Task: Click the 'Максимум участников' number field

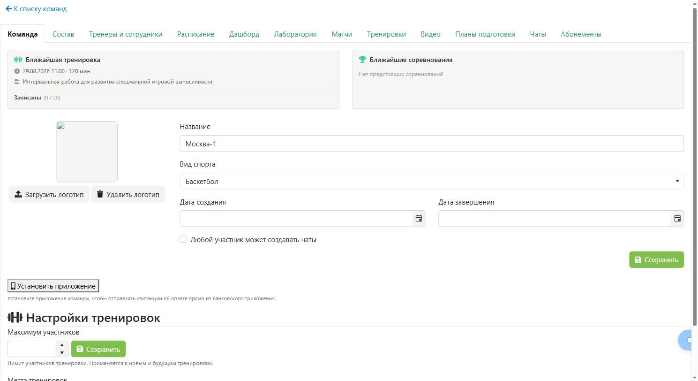Action: coord(32,349)
